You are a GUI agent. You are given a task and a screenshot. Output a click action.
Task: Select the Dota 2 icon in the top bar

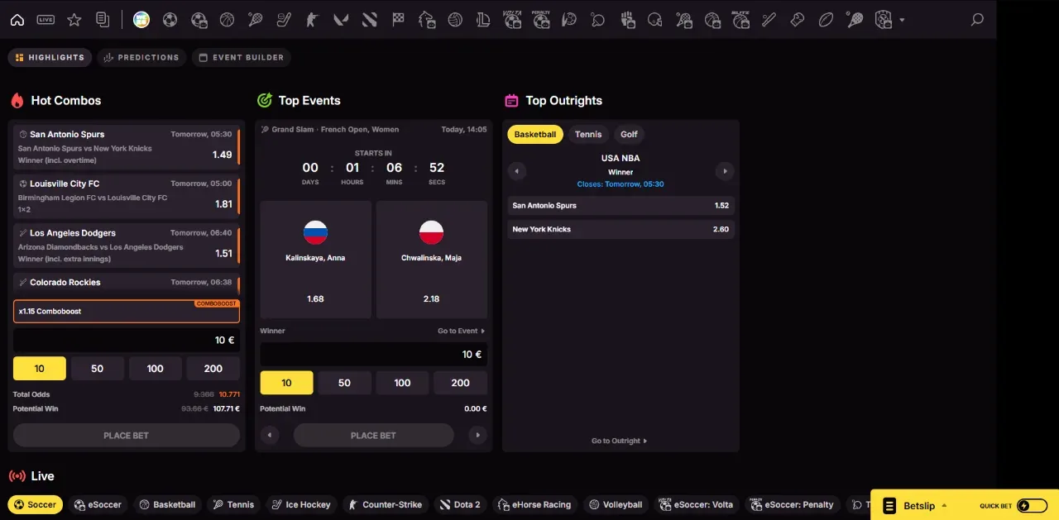(370, 20)
